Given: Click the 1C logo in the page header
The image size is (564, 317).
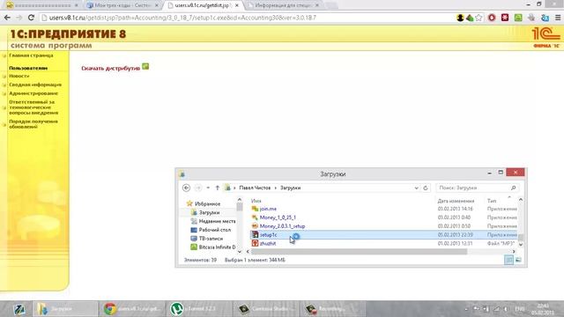Looking at the screenshot, I should pyautogui.click(x=546, y=34).
